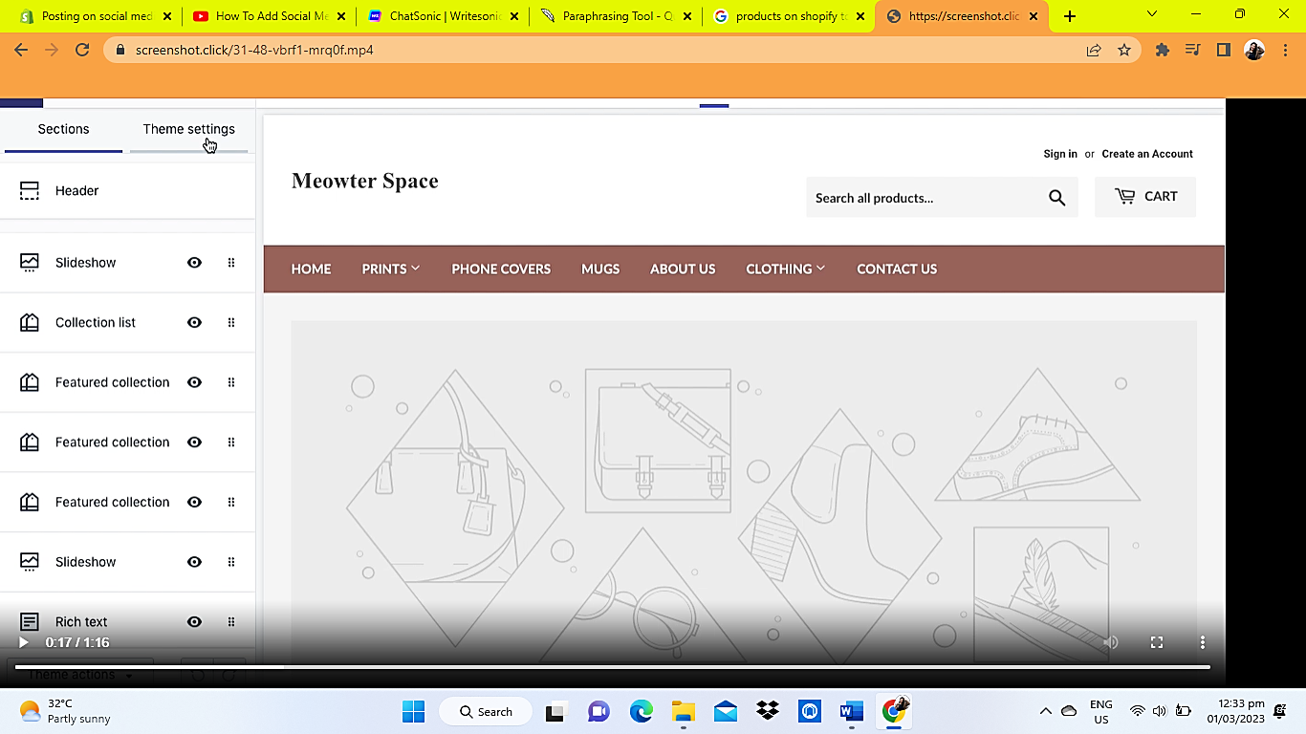Enter fullscreen mode for the video
Screen dimensions: 1306x734
(1157, 642)
